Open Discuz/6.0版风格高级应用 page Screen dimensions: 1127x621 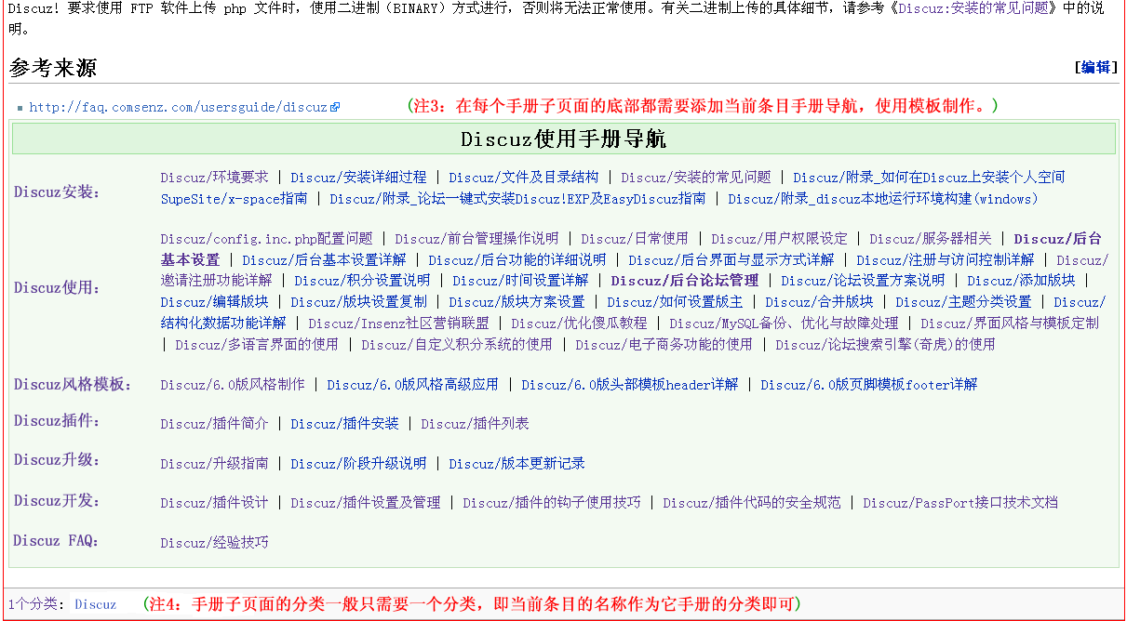412,384
